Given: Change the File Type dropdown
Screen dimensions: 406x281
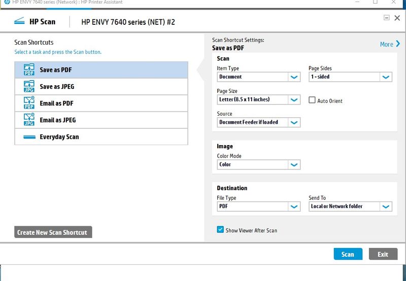Looking at the screenshot, I should click(294, 207).
